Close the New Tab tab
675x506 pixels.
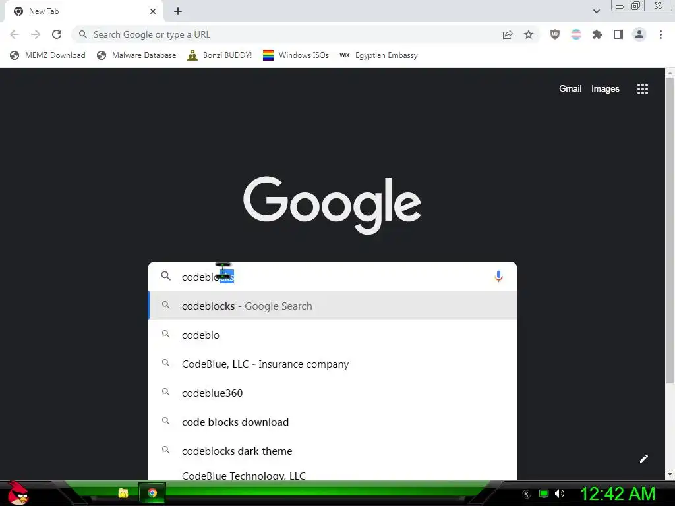153,11
